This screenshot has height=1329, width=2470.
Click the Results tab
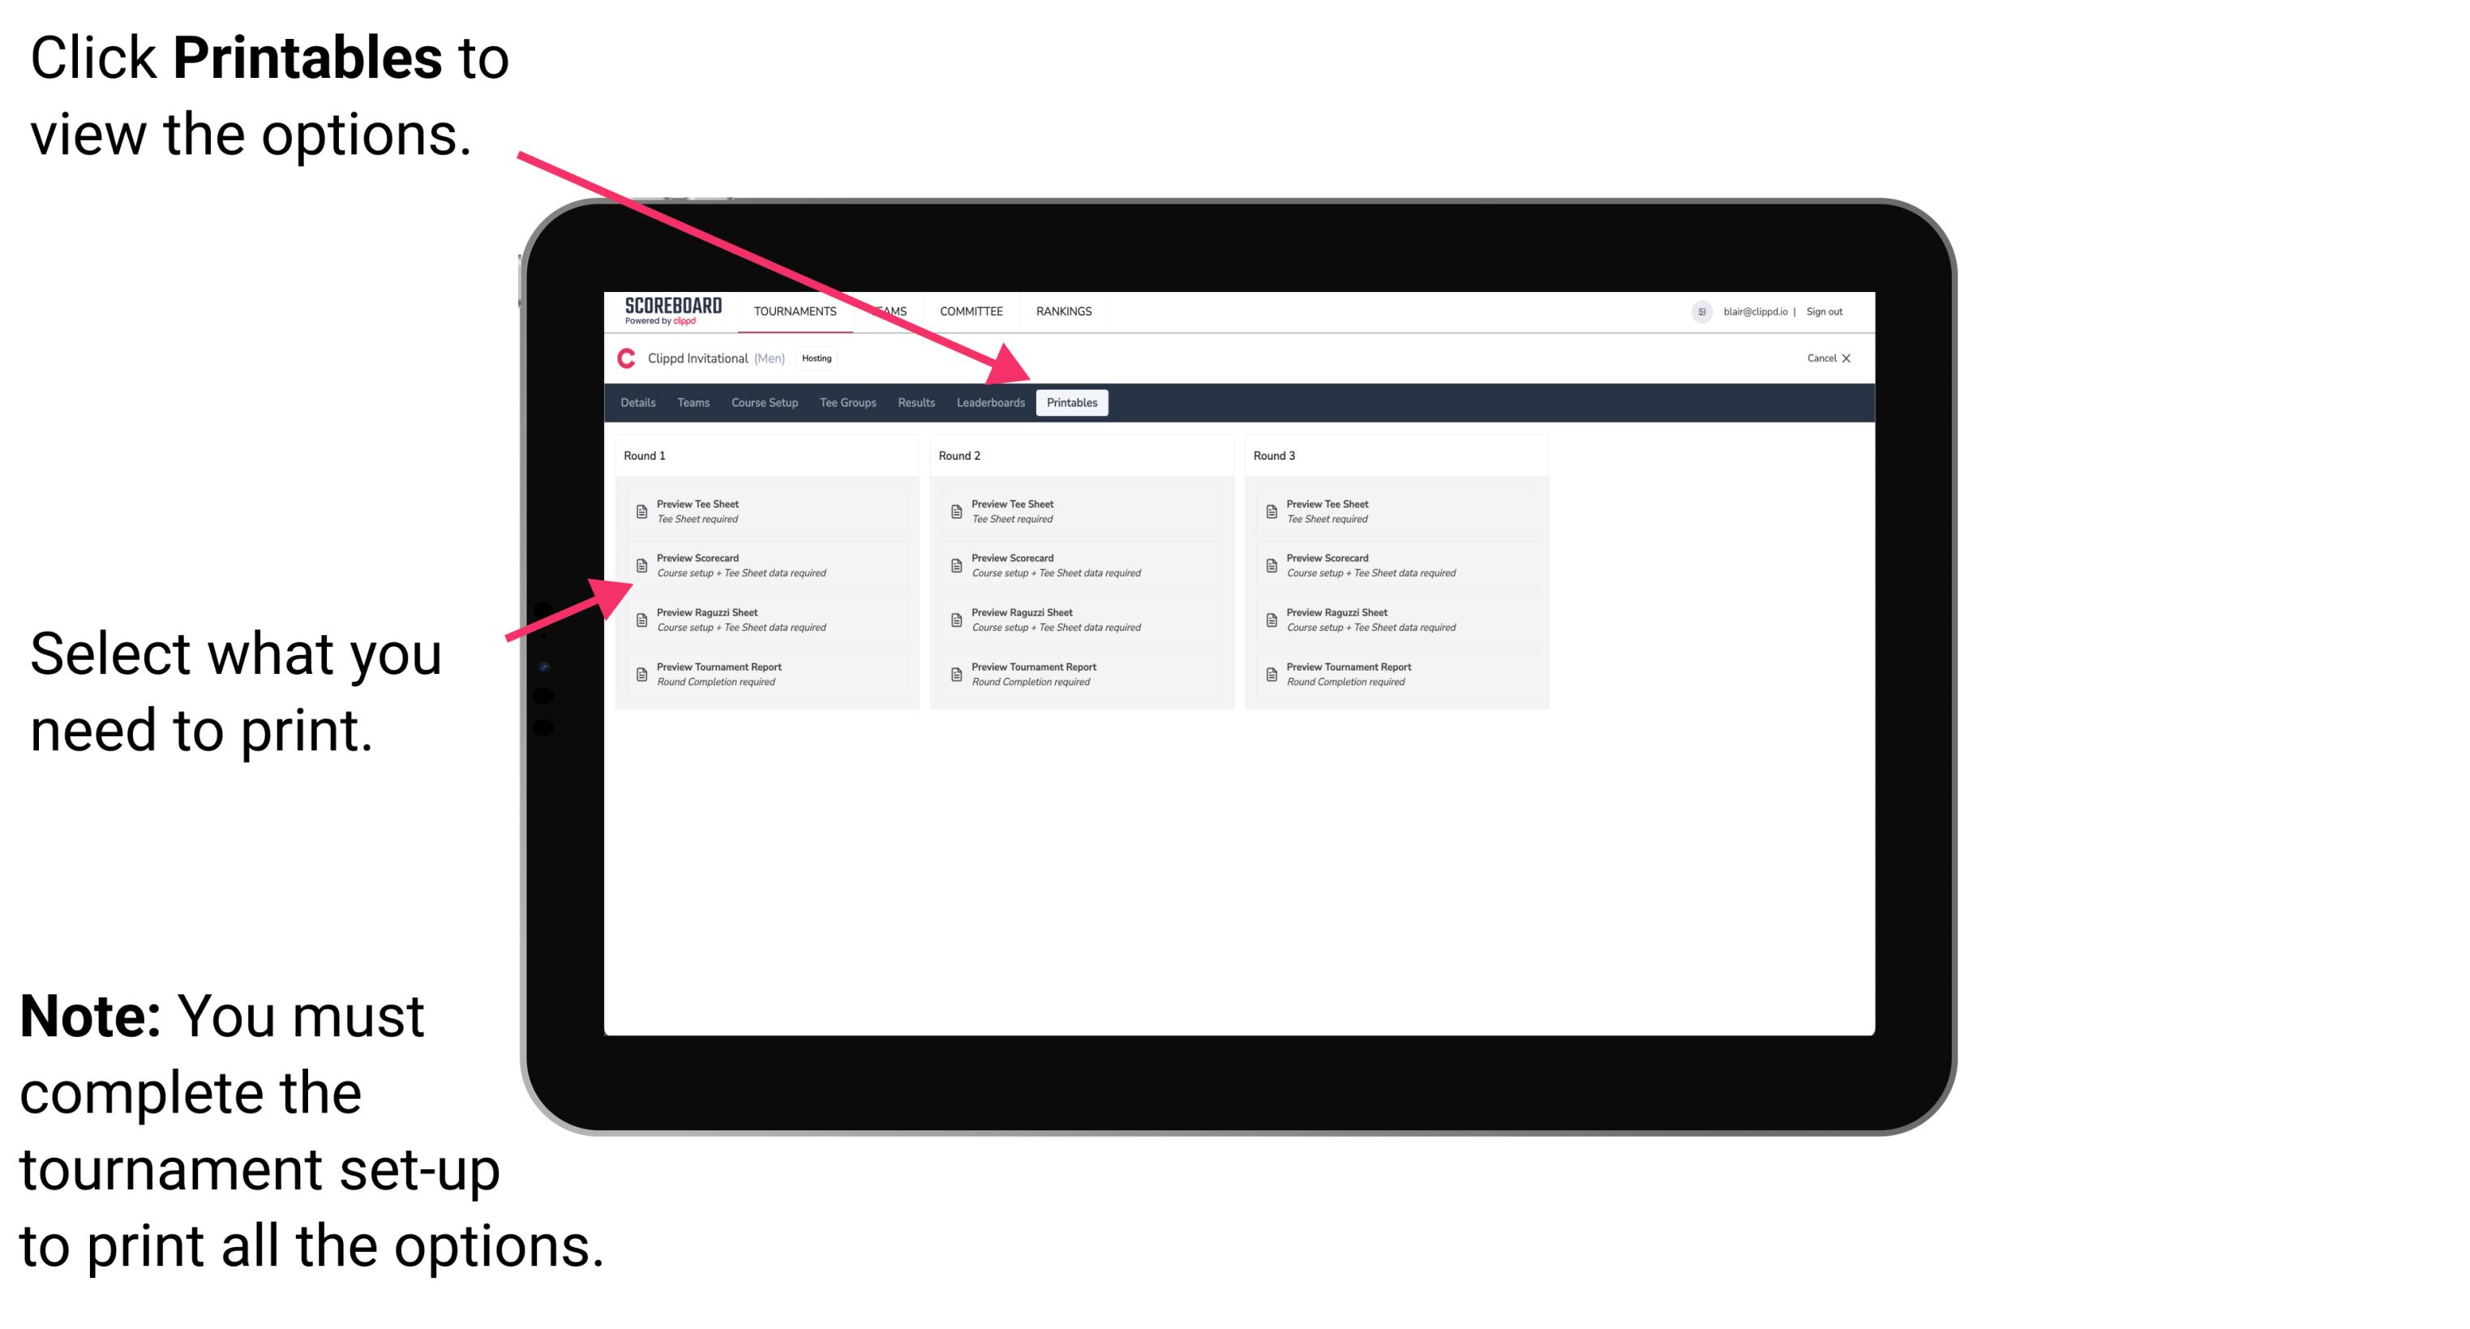913,401
